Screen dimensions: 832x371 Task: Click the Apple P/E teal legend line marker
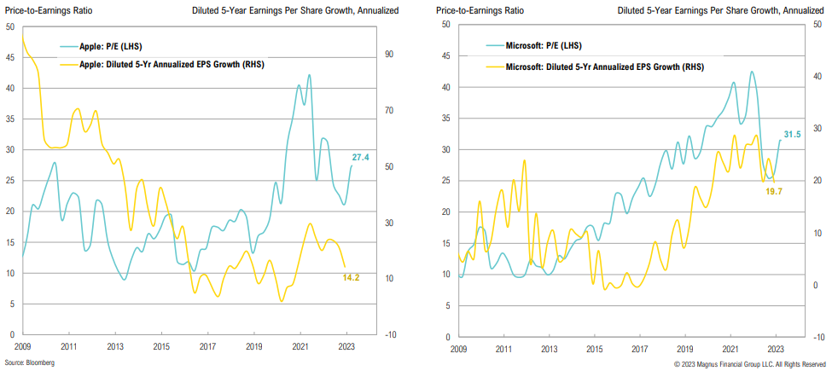(68, 45)
